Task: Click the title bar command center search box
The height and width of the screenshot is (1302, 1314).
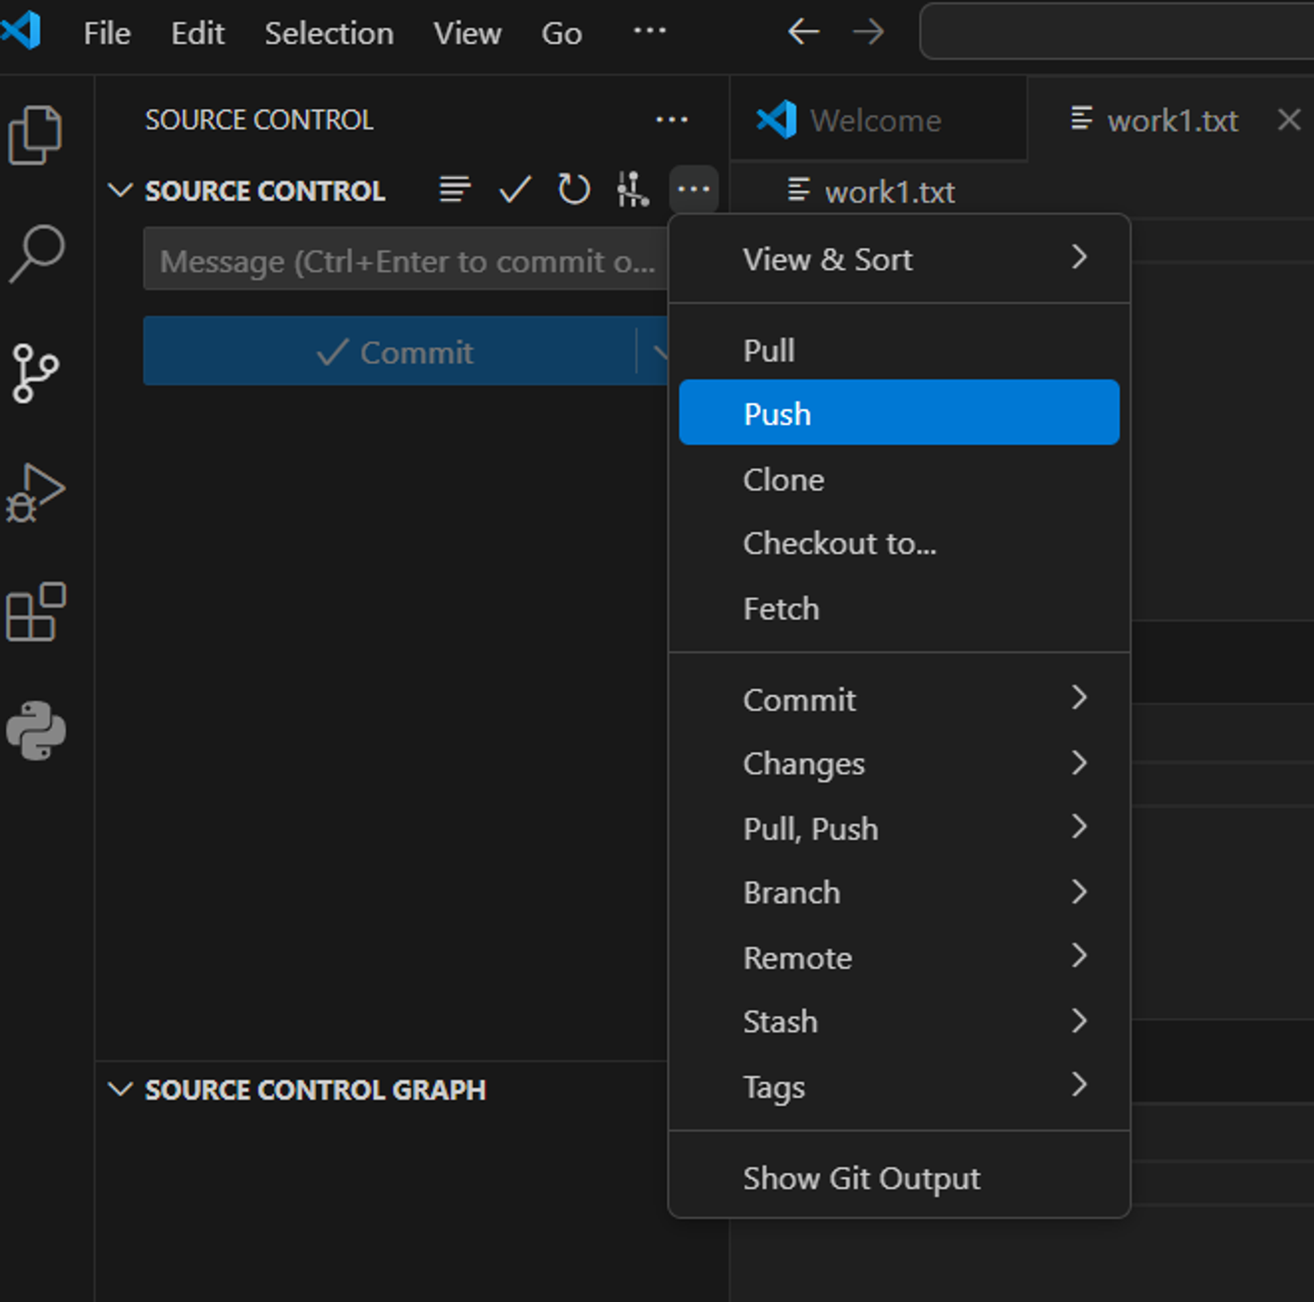Action: click(1117, 32)
